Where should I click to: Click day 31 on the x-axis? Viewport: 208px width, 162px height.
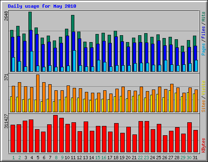(x=195, y=158)
